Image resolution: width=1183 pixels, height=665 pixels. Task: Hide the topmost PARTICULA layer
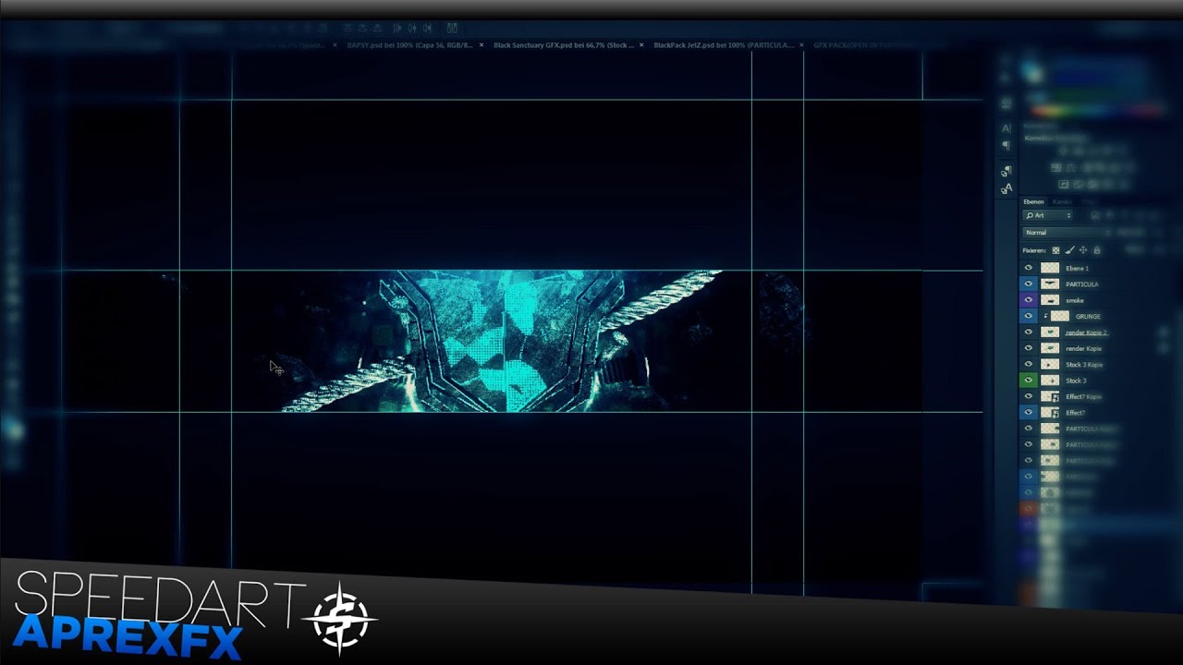coord(1028,284)
